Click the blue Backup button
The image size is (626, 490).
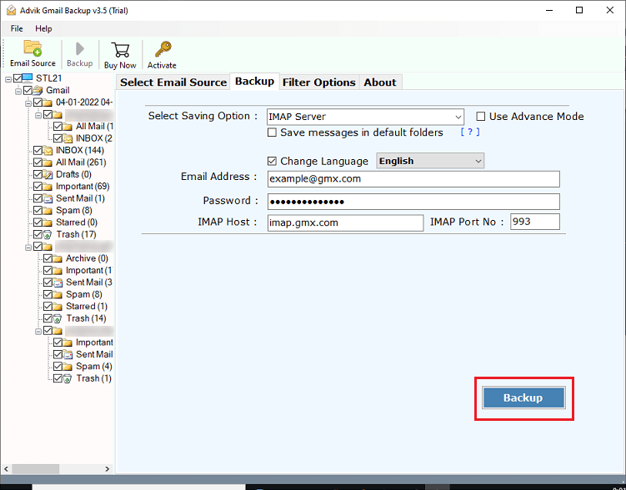[523, 397]
